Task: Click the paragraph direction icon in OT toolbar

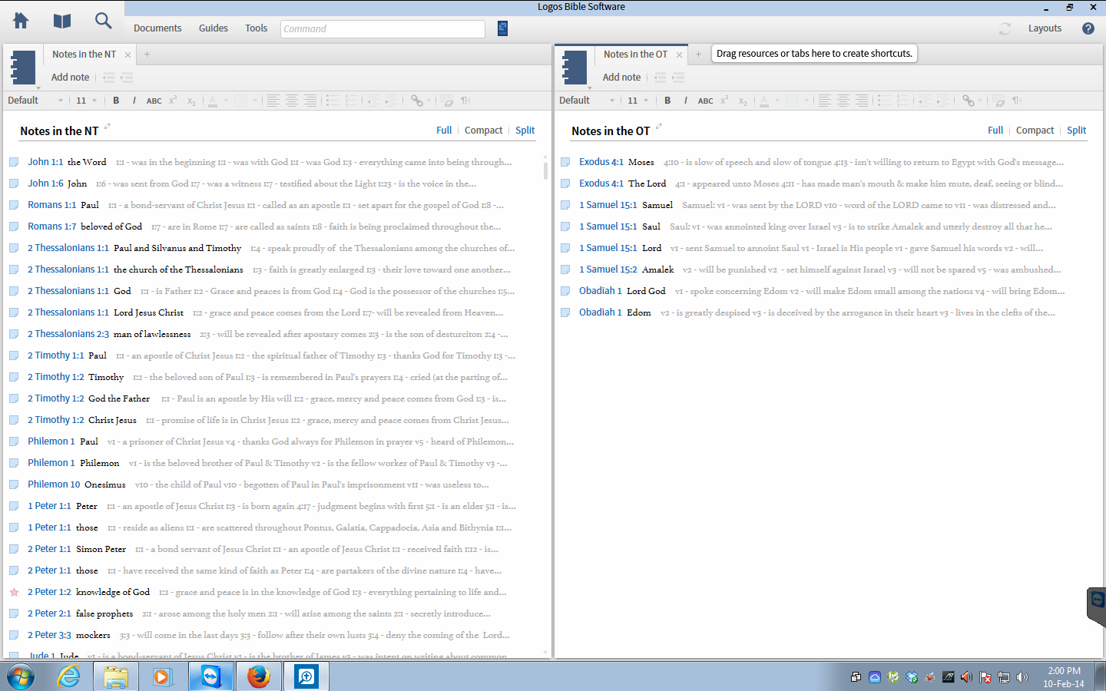Action: (1017, 101)
